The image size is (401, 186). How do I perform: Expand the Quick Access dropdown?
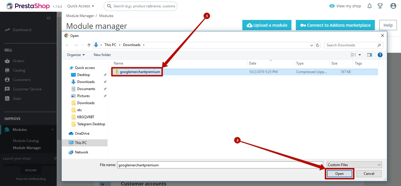pos(80,6)
